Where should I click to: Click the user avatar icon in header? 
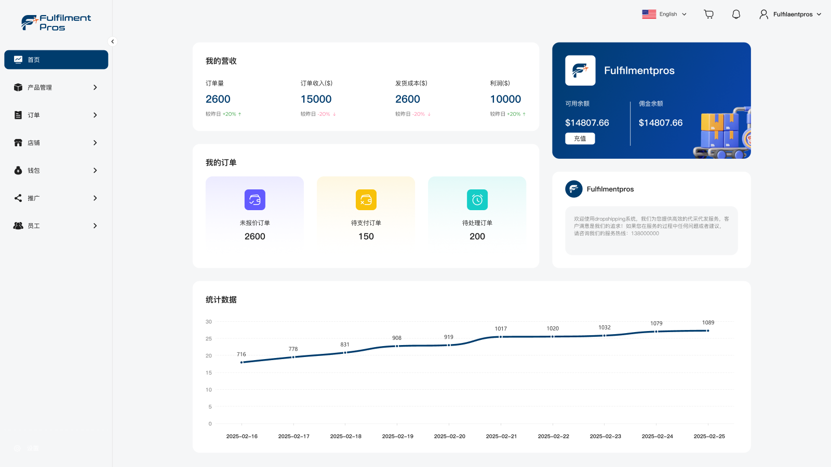tap(763, 14)
